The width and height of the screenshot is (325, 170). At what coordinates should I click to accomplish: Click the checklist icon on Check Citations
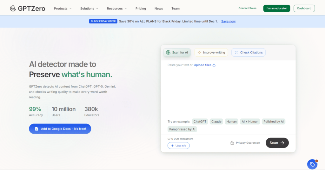pyautogui.click(x=236, y=53)
